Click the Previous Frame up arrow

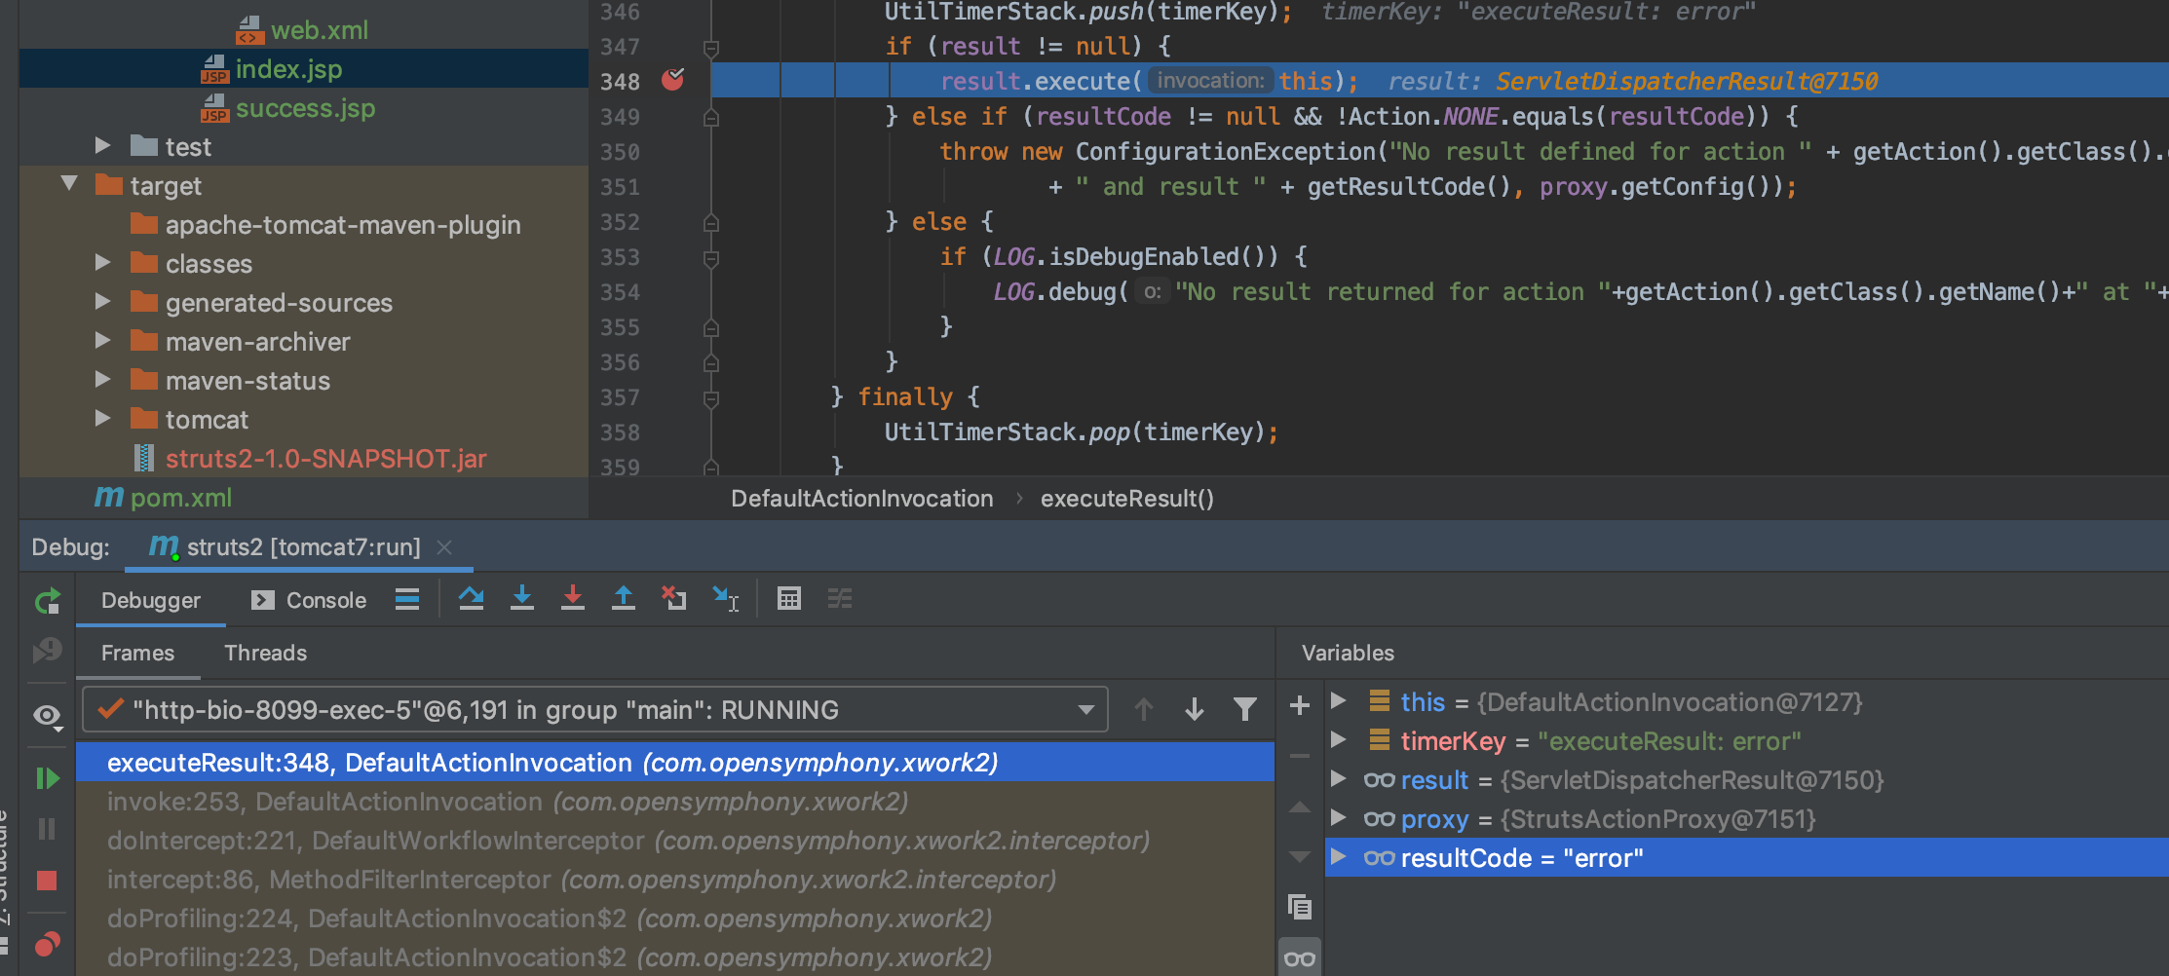(1144, 709)
